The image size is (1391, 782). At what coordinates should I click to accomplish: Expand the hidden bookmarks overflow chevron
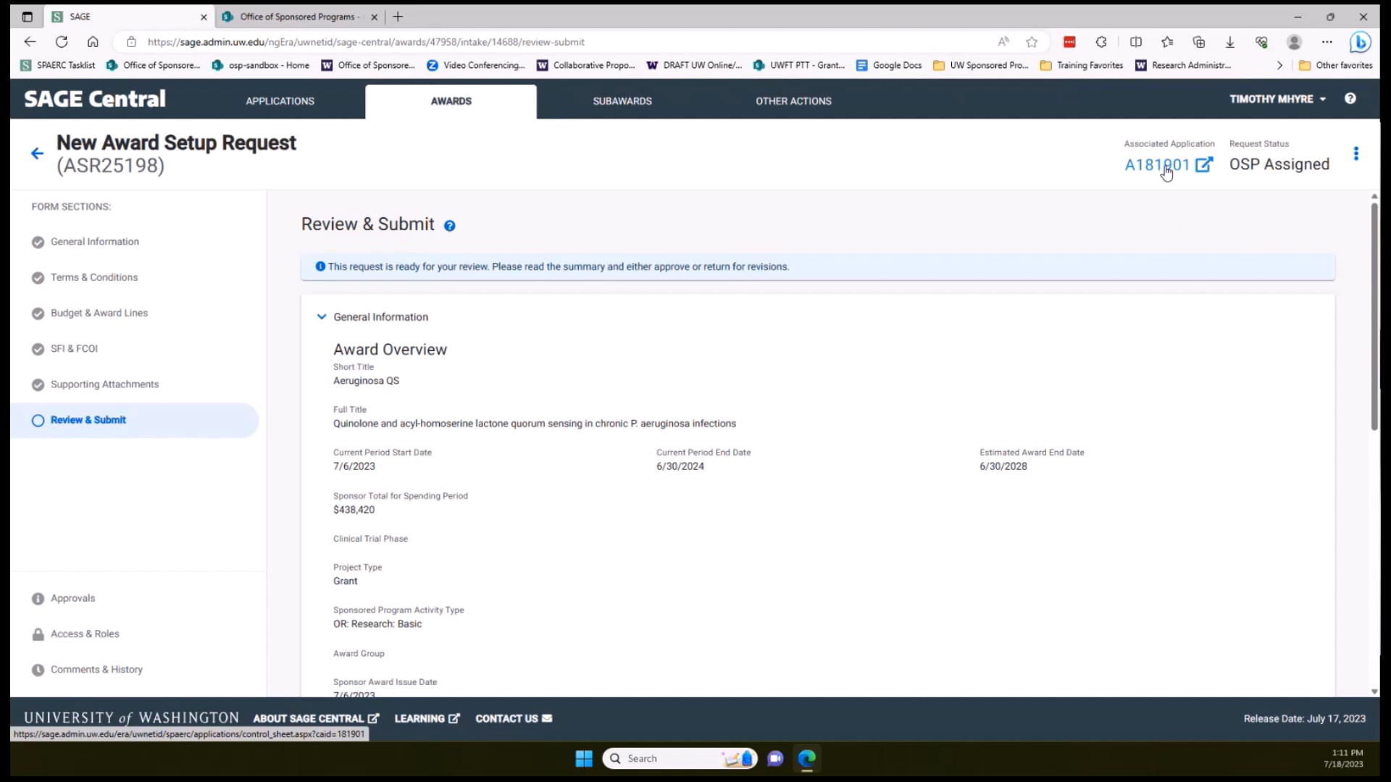1279,65
